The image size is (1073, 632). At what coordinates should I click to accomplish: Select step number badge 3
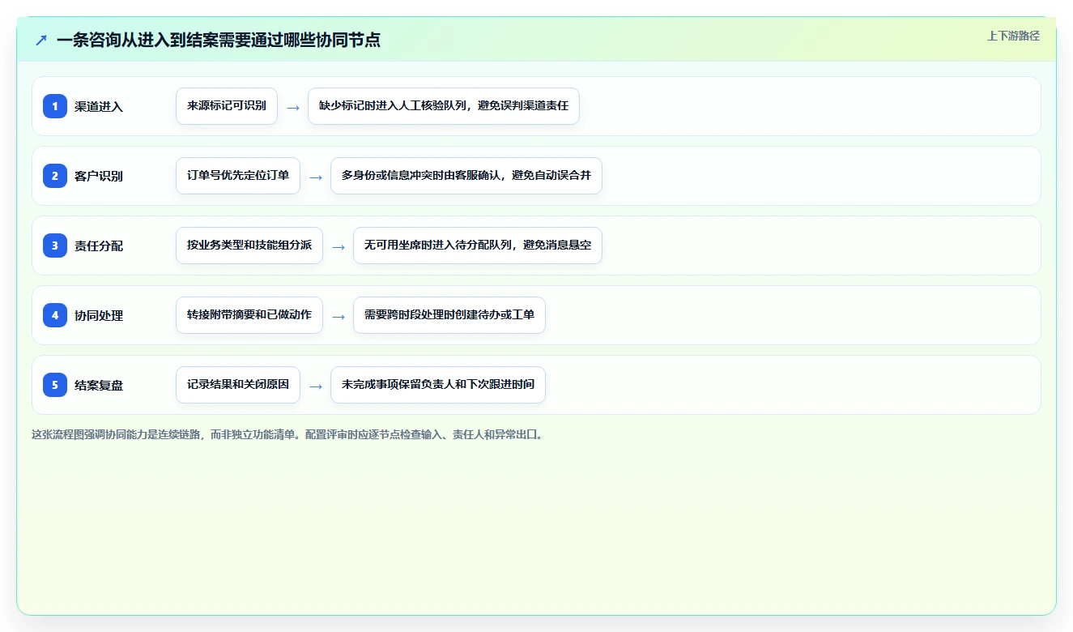point(55,246)
